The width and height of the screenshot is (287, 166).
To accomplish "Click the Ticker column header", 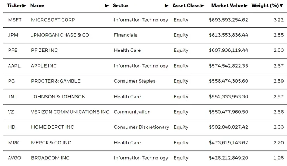I will click(x=14, y=6).
